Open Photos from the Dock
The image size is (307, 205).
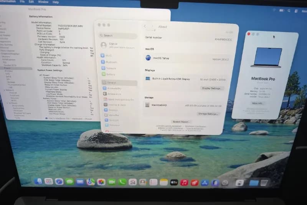[101, 182]
